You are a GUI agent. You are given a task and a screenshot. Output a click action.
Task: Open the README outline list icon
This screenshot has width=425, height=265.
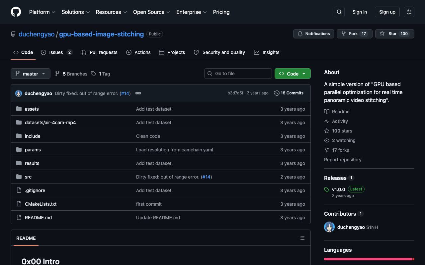[x=302, y=238]
